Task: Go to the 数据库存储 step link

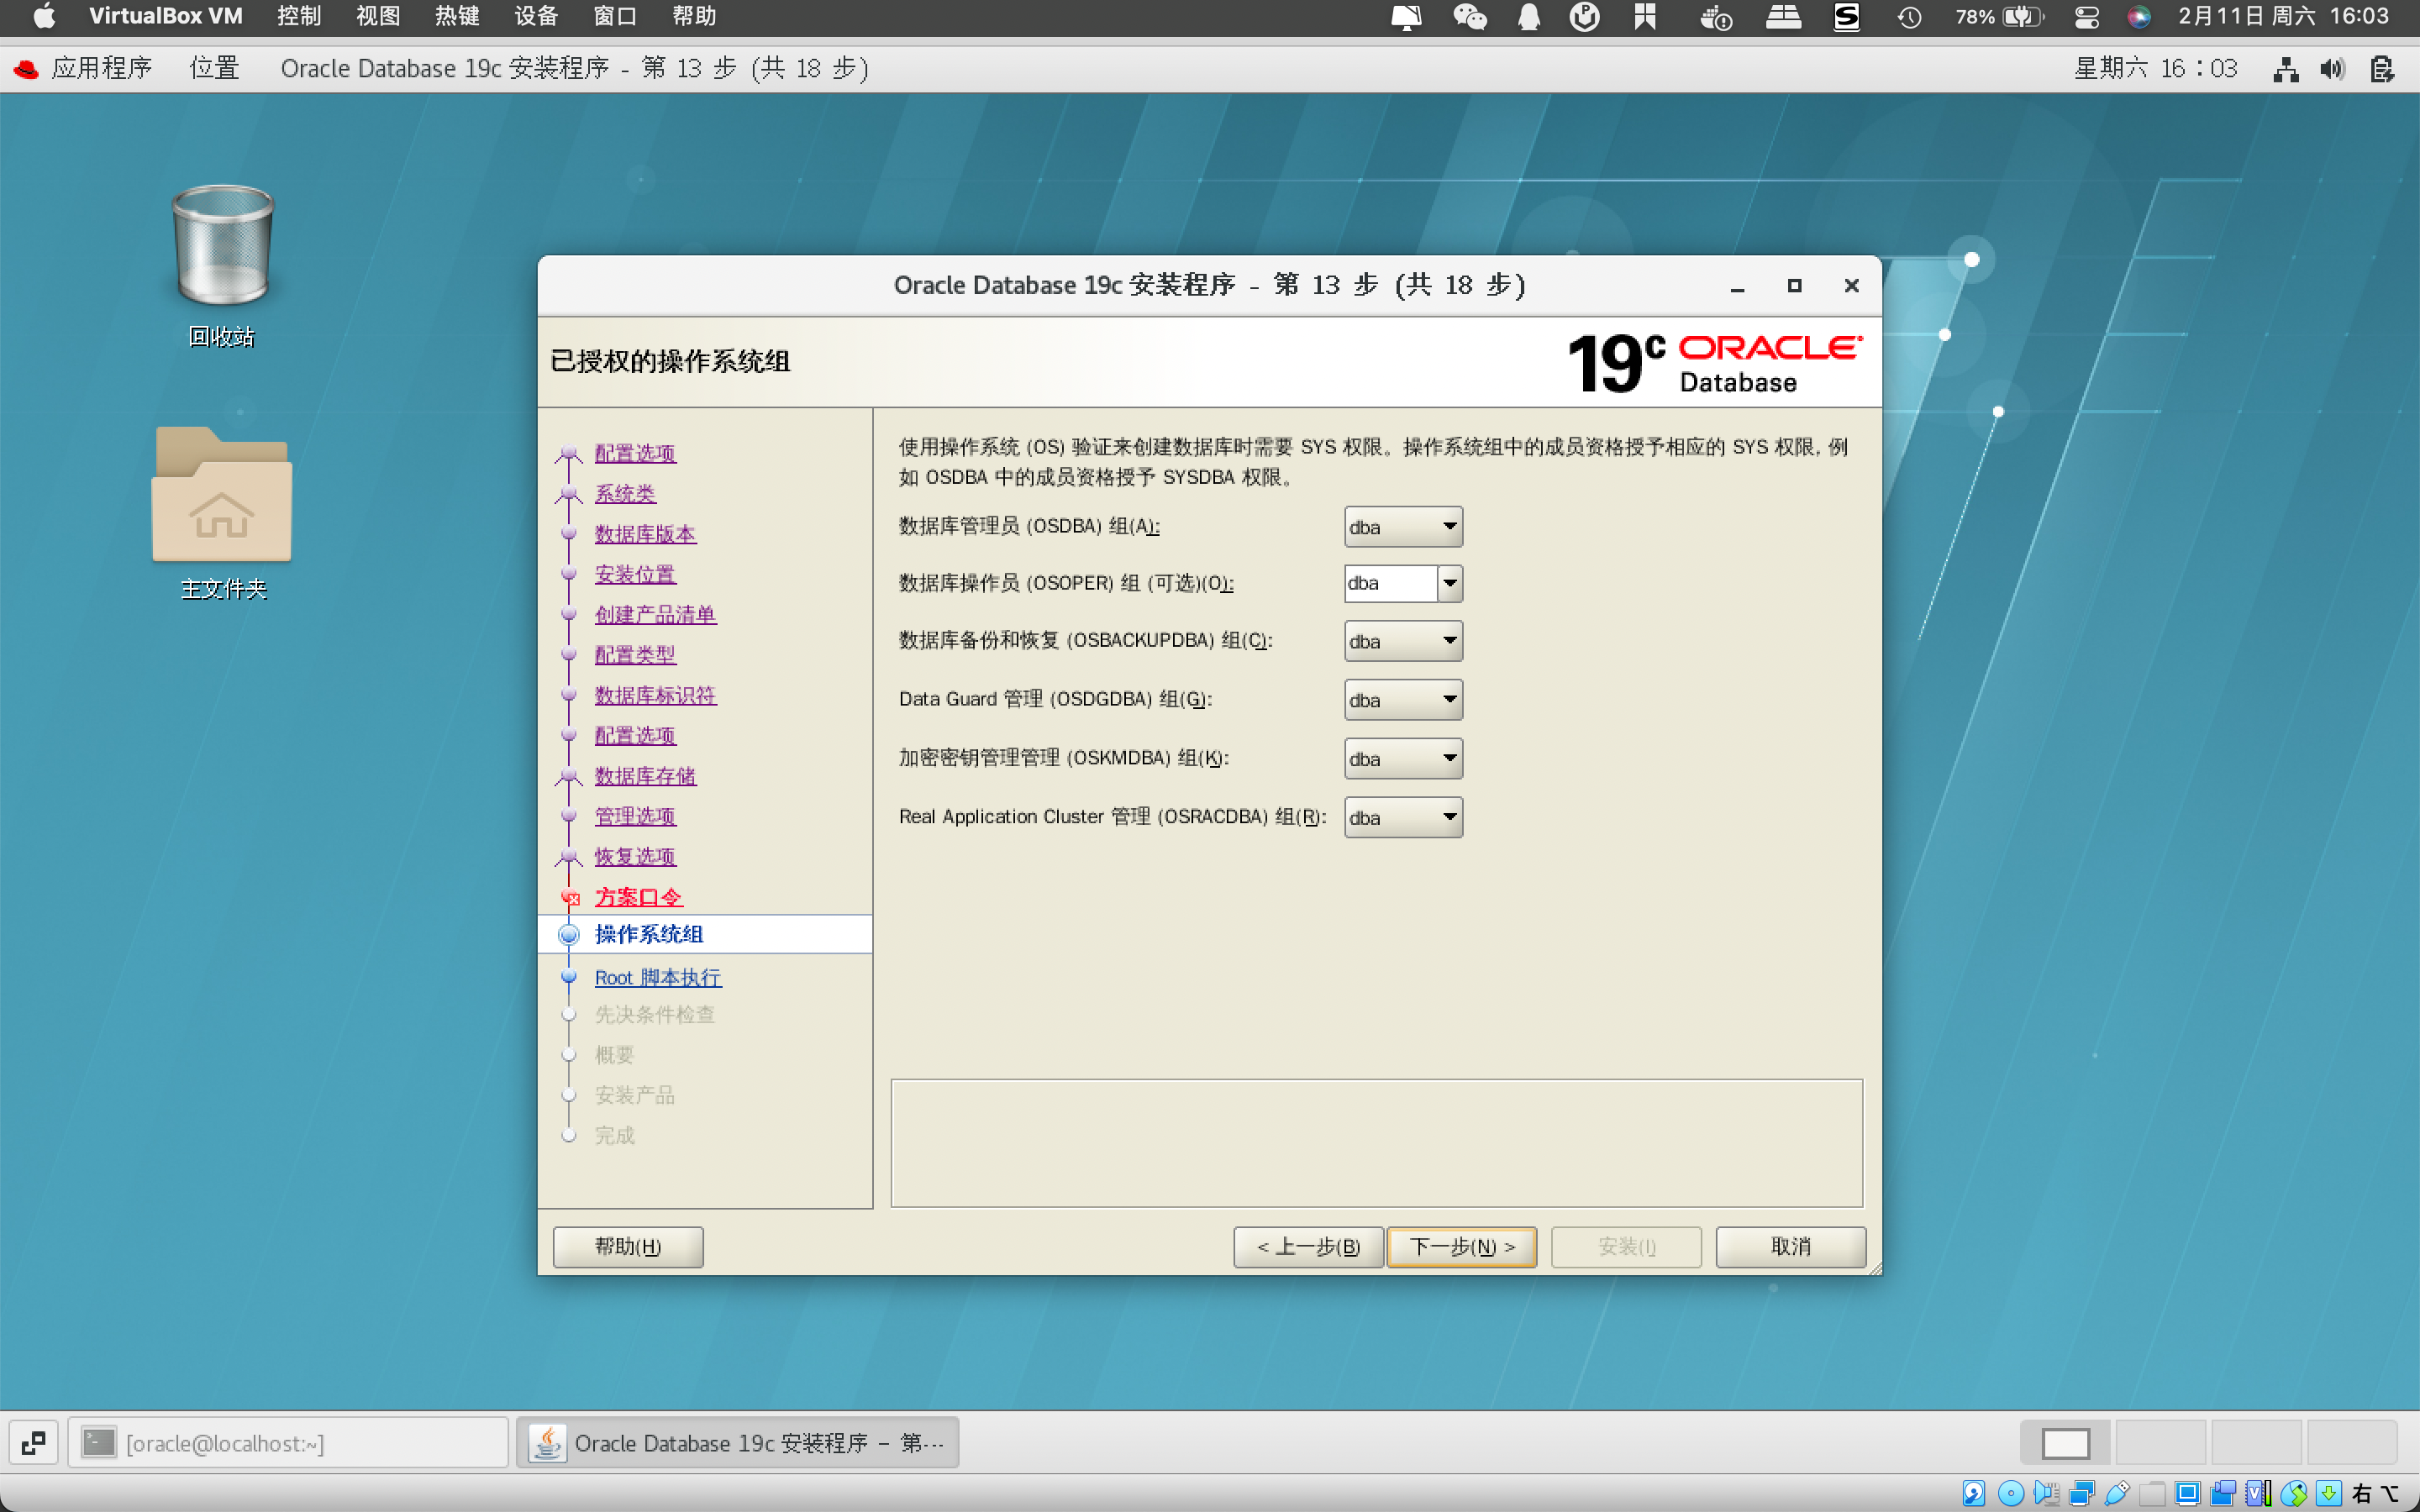Action: point(645,776)
